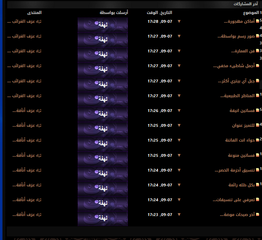Image resolution: width=262 pixels, height=240 pixels.
Task: Click the post icon beside حواء انت الفاتنة
Action: 258,140
